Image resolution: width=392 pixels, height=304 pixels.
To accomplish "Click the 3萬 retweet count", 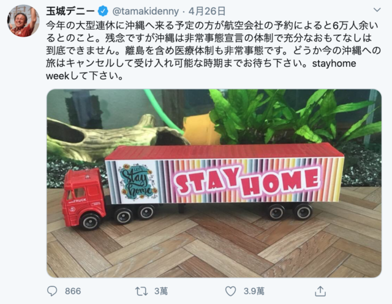I will pyautogui.click(x=160, y=291).
